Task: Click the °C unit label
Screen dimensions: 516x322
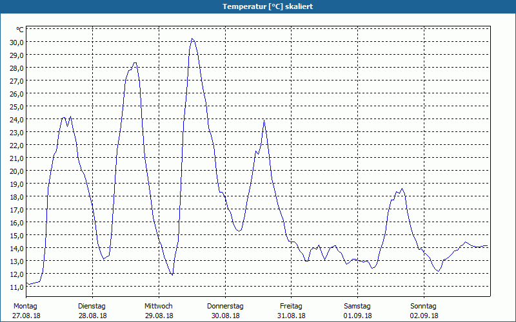Action: 20,30
